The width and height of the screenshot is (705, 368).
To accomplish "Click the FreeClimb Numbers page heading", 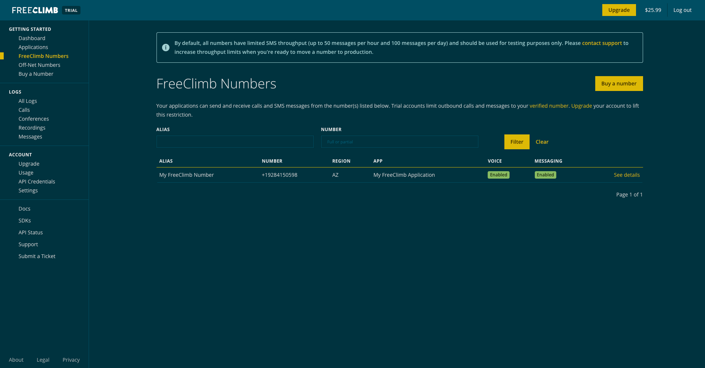I will coord(216,84).
